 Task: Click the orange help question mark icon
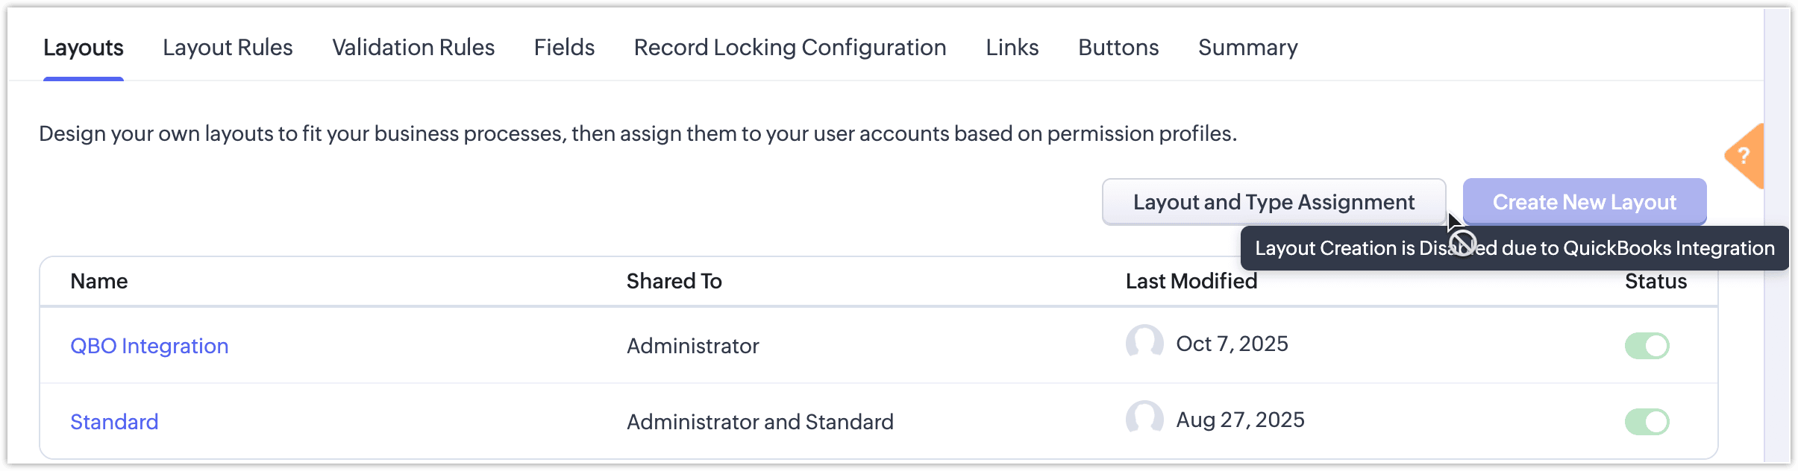(x=1745, y=156)
